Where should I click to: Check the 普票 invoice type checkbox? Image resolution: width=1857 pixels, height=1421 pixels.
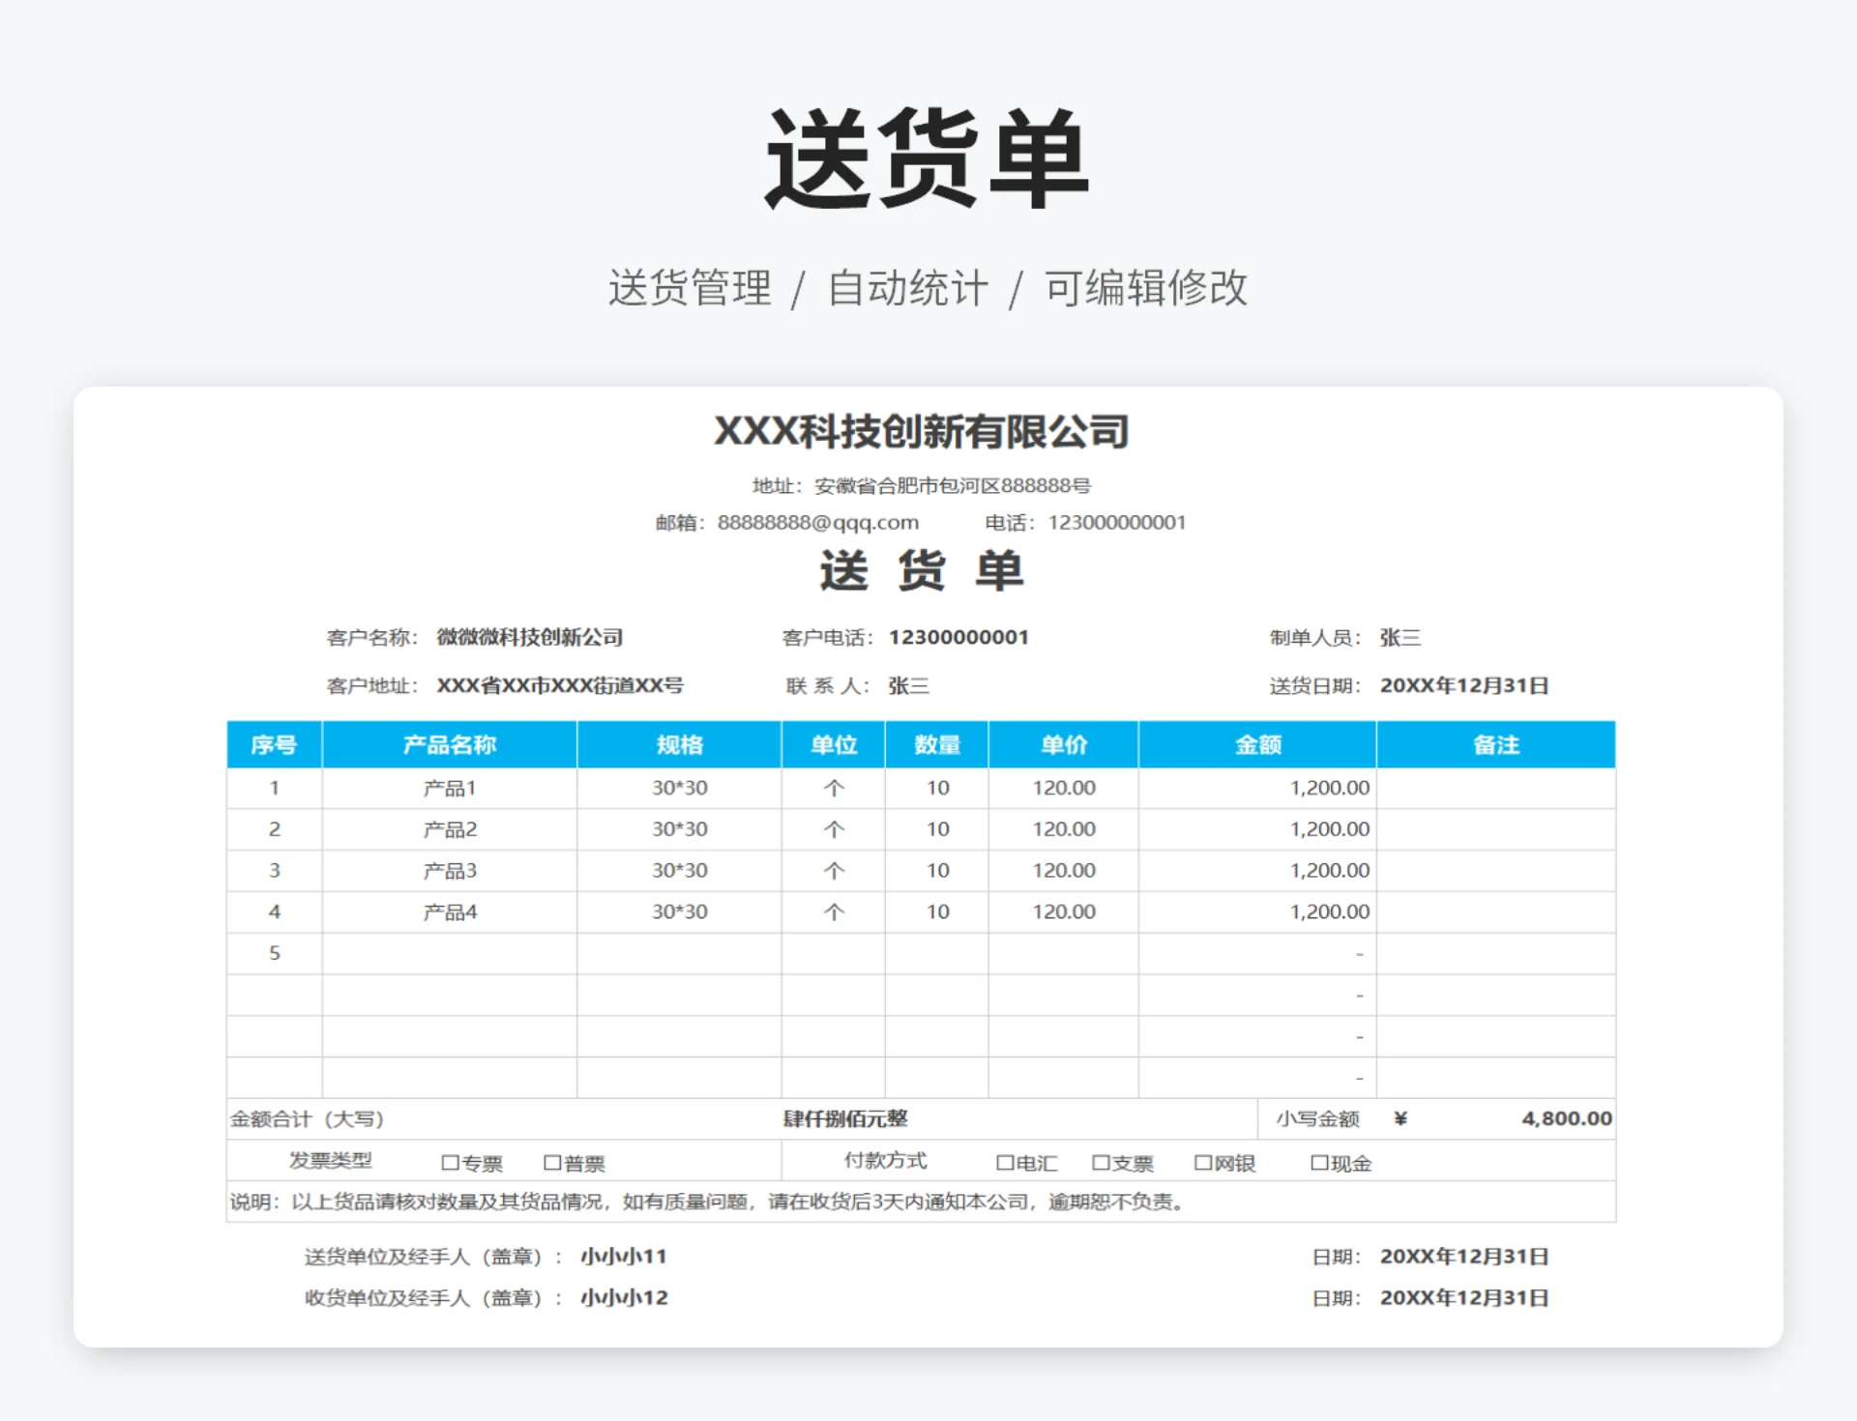[x=552, y=1163]
